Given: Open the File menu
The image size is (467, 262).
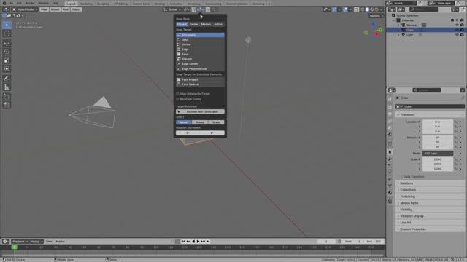Looking at the screenshot, I should coord(11,3).
